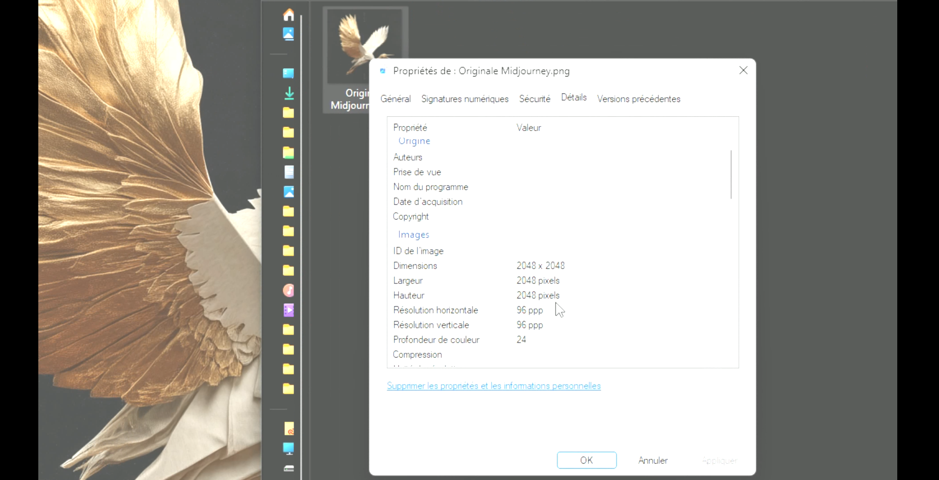Image resolution: width=939 pixels, height=480 pixels.
Task: Click Supprimer les propriétés et informations personnelles link
Action: pyautogui.click(x=494, y=386)
